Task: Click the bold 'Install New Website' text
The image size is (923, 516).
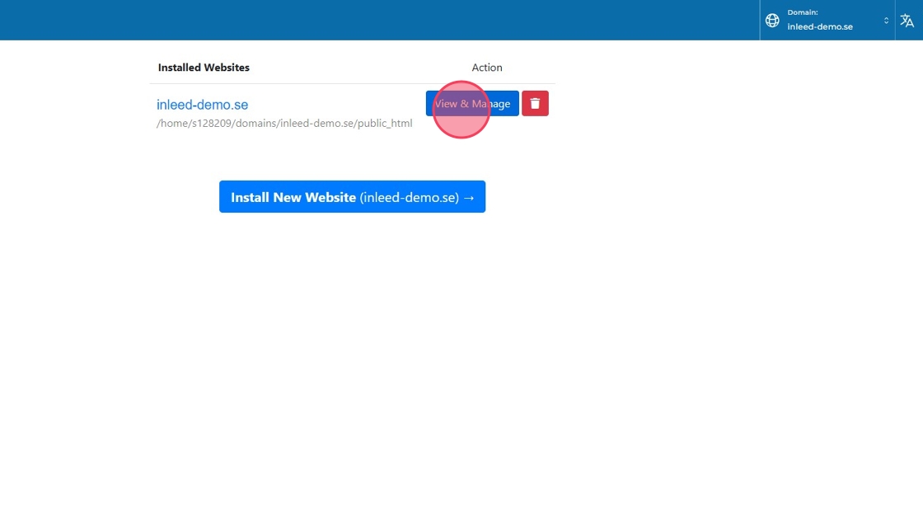Action: click(x=293, y=198)
